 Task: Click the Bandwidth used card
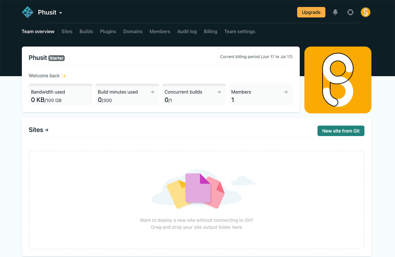pyautogui.click(x=60, y=95)
